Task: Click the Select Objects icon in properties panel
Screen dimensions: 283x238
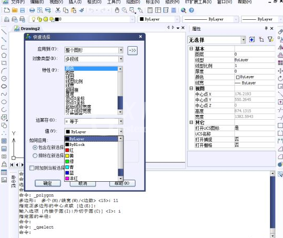Action: [261, 39]
